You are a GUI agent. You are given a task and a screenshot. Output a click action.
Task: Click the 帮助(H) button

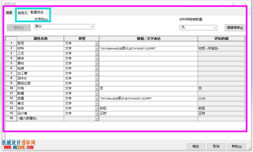tap(237, 146)
